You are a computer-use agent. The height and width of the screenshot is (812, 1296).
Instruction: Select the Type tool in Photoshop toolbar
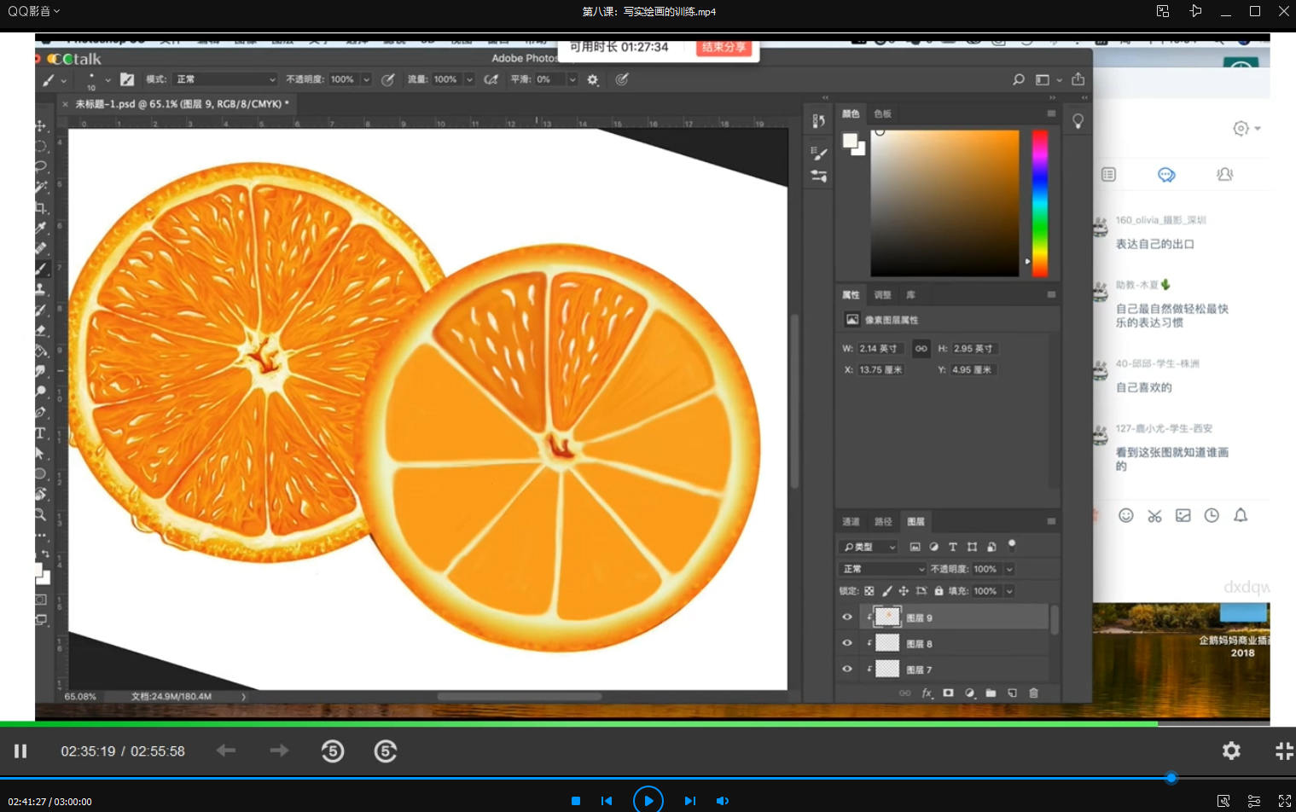coord(40,432)
